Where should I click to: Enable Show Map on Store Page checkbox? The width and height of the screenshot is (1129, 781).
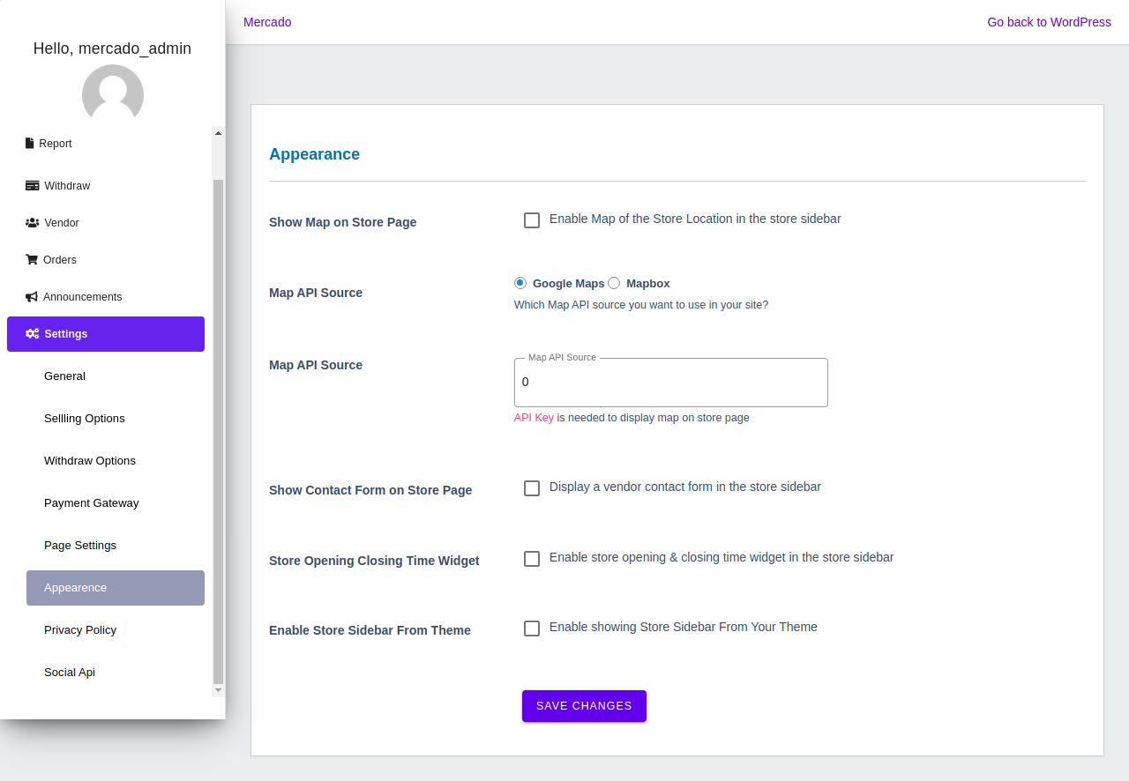coord(532,220)
